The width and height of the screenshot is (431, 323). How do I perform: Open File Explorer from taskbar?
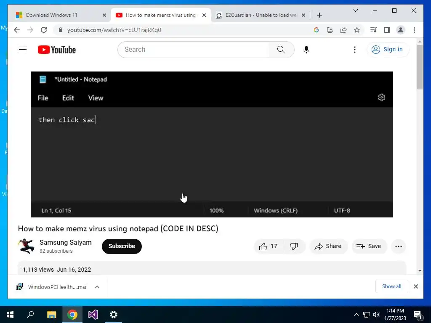[x=51, y=315]
